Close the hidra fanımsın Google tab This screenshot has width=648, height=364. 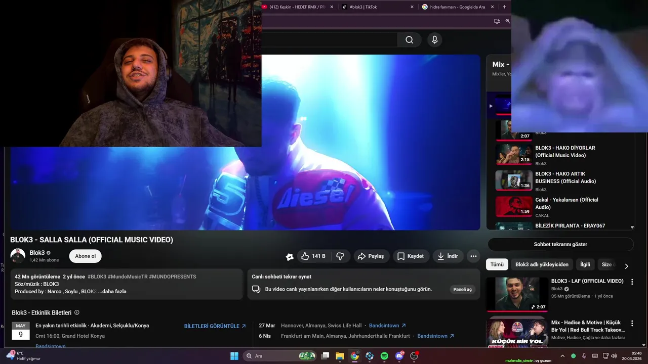[492, 7]
